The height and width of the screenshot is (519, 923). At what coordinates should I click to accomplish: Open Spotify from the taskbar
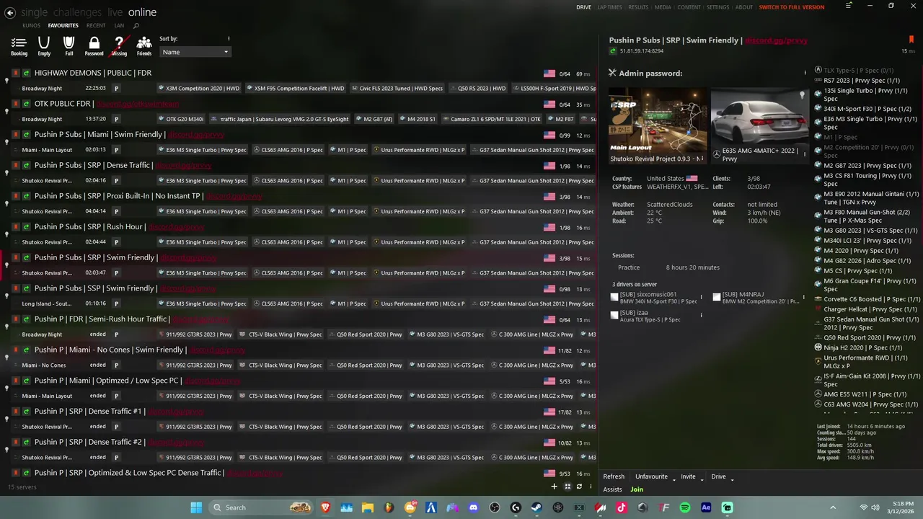(685, 507)
